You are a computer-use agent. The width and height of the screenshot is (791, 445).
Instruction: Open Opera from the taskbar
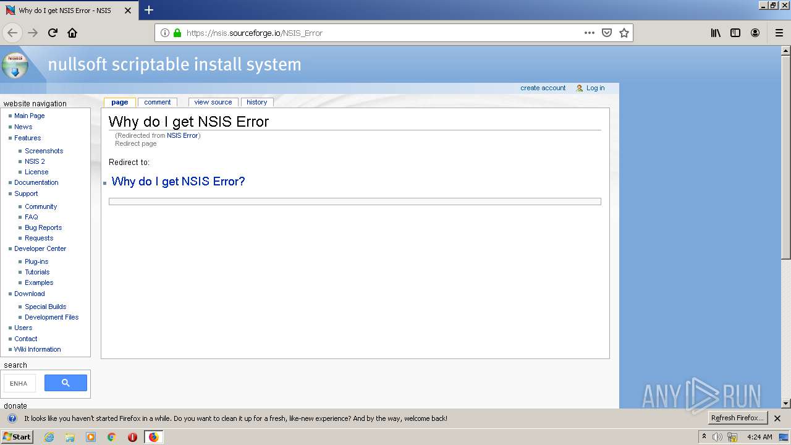pos(132,437)
